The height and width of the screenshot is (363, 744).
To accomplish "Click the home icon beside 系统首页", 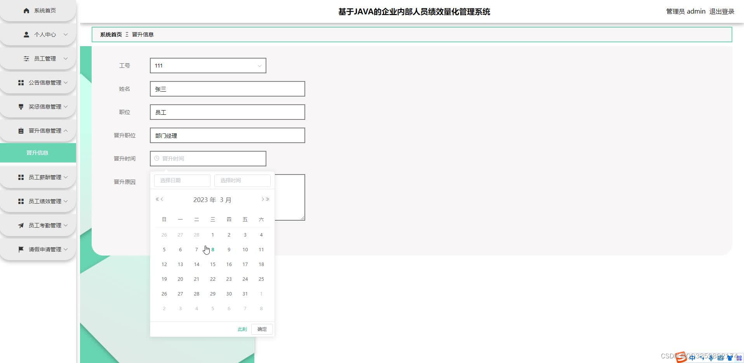I will (26, 10).
